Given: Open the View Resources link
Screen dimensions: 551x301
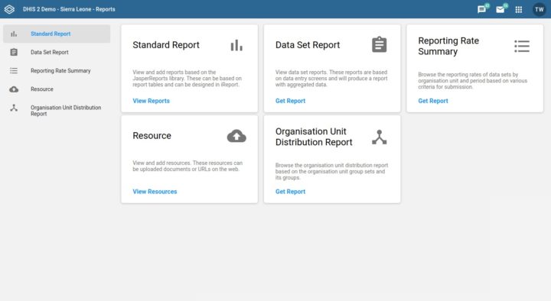Looking at the screenshot, I should 155,192.
